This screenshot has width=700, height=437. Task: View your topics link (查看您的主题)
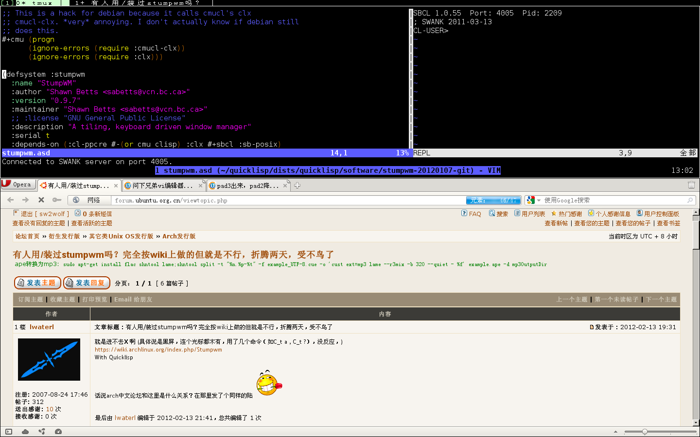point(592,223)
